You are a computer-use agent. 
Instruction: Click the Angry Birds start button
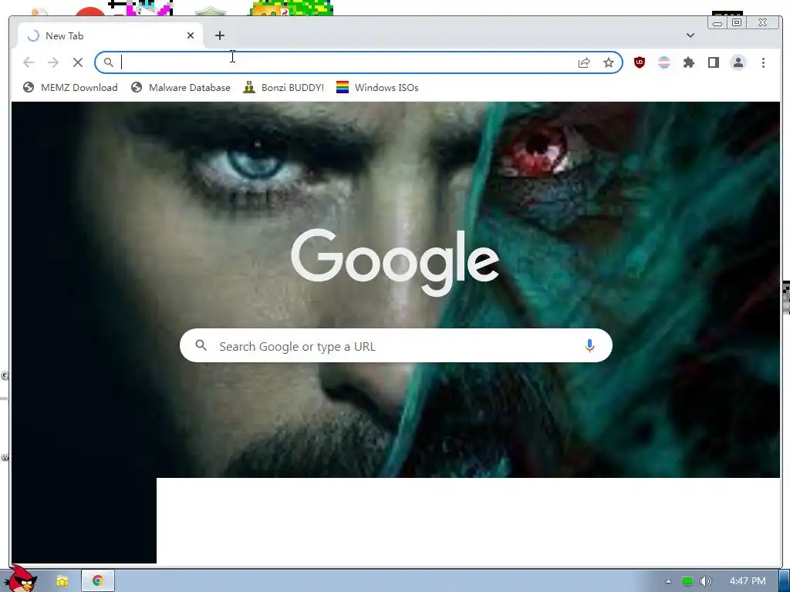21,579
